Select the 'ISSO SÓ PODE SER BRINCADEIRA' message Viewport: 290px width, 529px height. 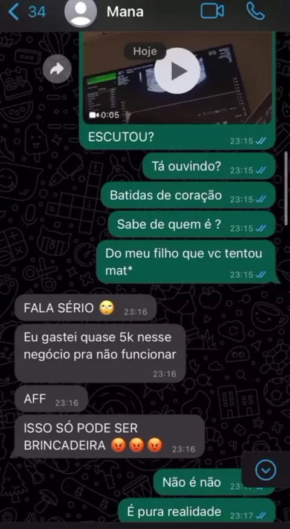109,436
